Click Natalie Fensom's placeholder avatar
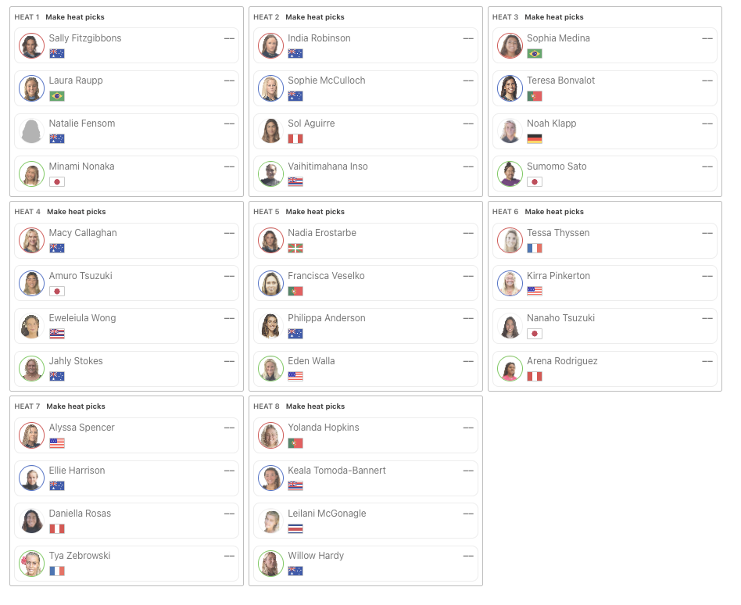This screenshot has height=605, width=741. pos(32,131)
